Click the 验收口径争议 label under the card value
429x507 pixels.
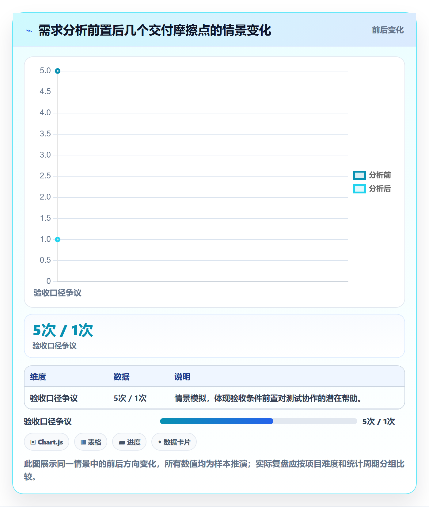pyautogui.click(x=55, y=346)
